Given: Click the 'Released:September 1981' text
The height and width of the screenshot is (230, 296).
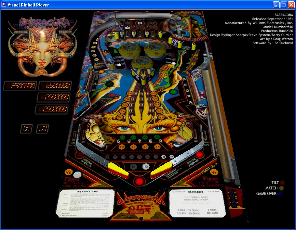Looking at the screenshot, I should (273, 19).
